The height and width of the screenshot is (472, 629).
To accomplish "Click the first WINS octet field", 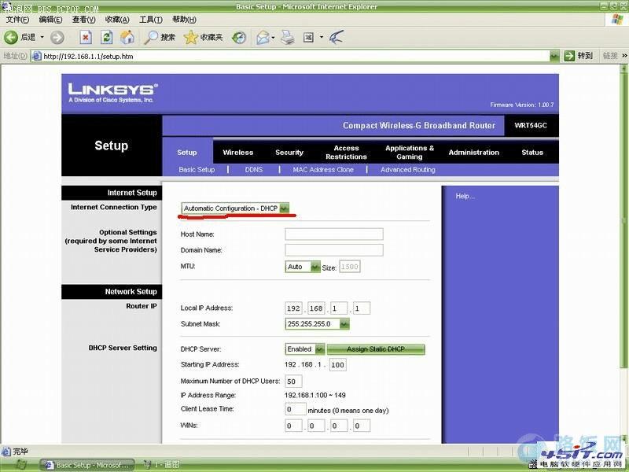I will tap(293, 426).
